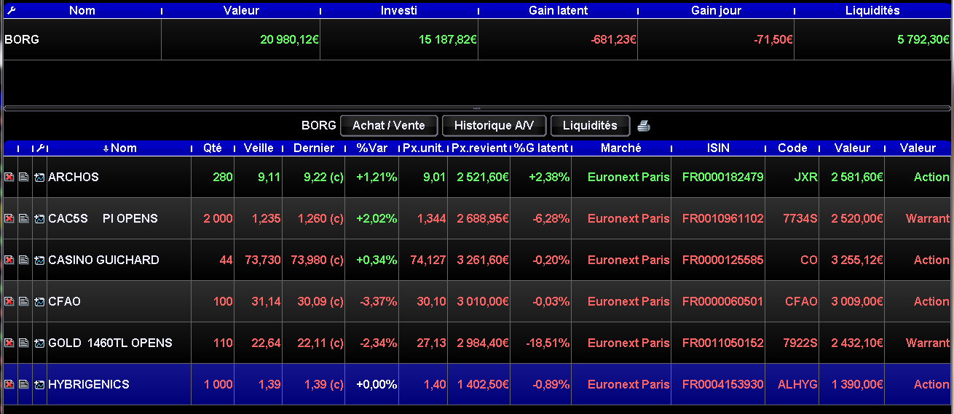Click the Liquidités button
The width and height of the screenshot is (954, 414).
[590, 125]
